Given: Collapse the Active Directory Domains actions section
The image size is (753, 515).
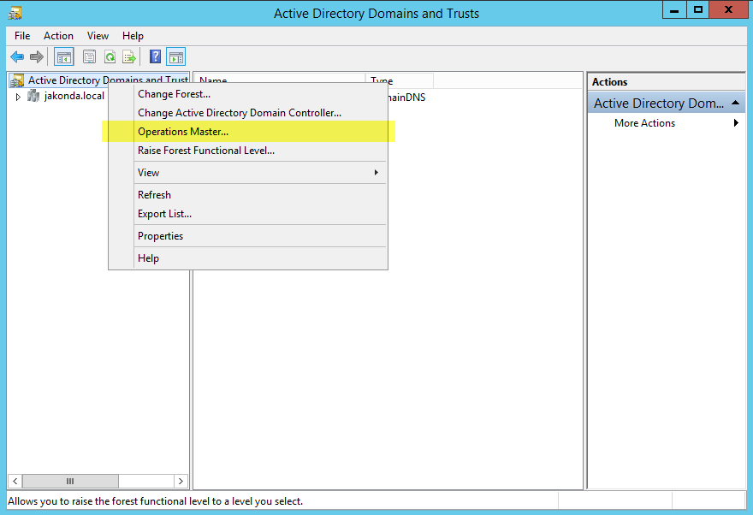Looking at the screenshot, I should coord(737,104).
